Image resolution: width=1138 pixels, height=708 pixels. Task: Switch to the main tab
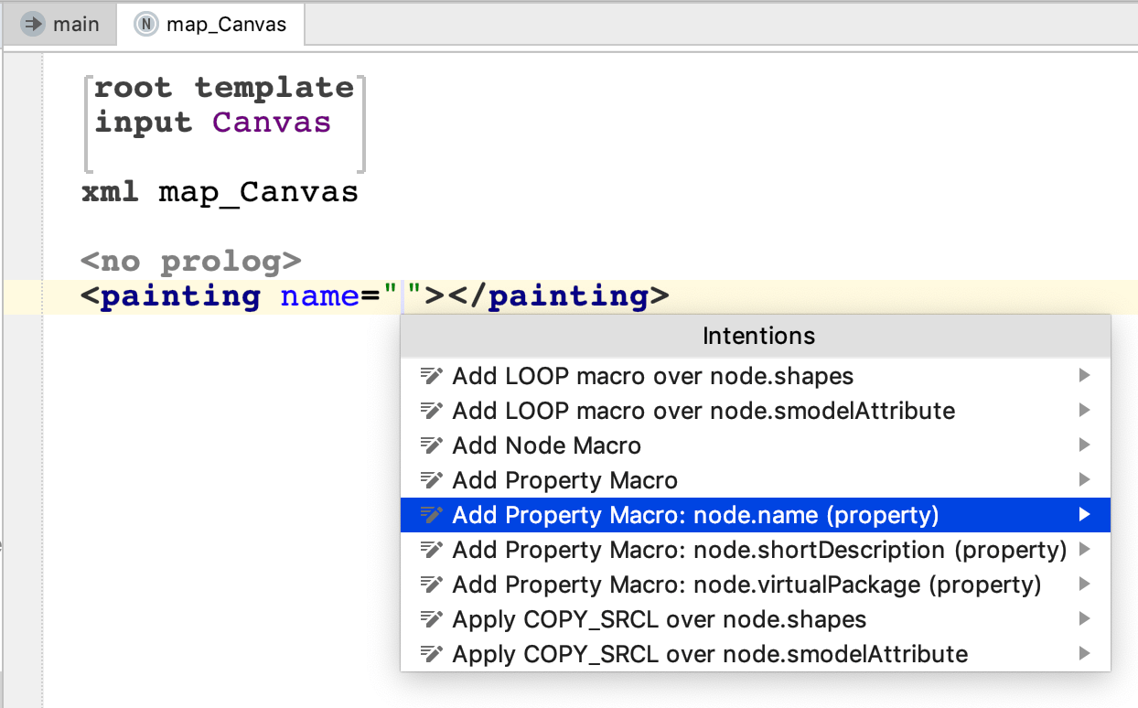[x=60, y=24]
